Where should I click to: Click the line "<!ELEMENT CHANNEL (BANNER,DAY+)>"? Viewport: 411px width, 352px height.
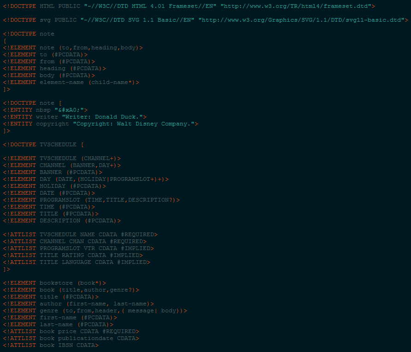[x=62, y=165]
